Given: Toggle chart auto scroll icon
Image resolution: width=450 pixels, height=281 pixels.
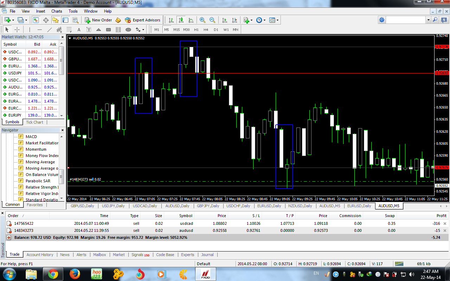Looking at the screenshot, I should [x=225, y=20].
